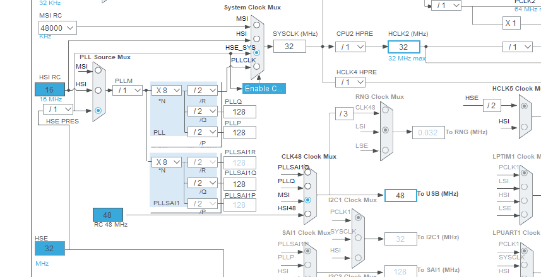
Task: Click the HSI RC 16 frequency box
Action: coord(50,89)
